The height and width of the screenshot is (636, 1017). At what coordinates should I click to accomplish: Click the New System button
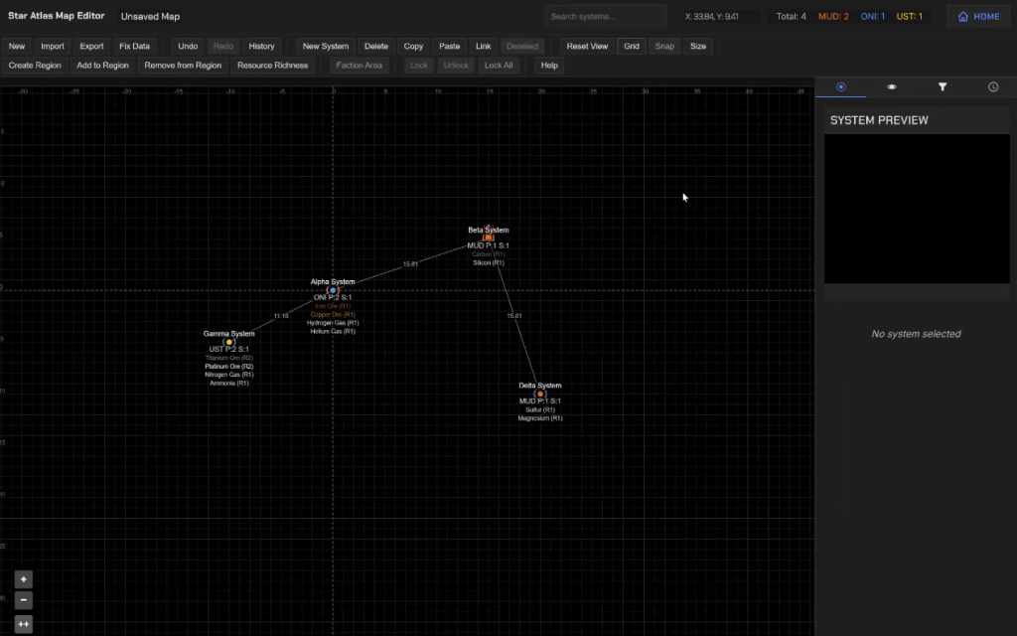325,46
